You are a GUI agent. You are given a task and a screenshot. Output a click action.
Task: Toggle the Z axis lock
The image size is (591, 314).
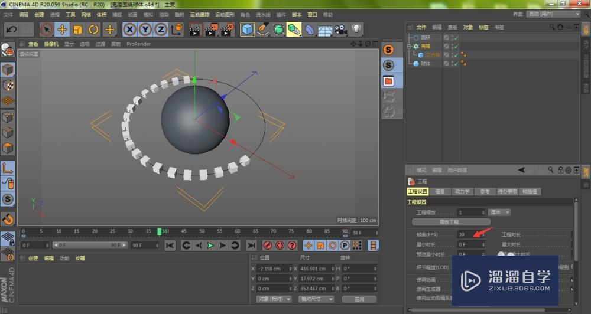point(161,30)
